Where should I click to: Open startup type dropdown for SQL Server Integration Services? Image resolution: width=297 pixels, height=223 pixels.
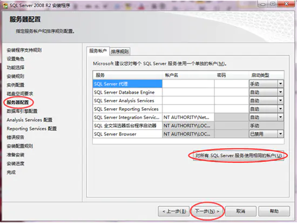(x=280, y=117)
